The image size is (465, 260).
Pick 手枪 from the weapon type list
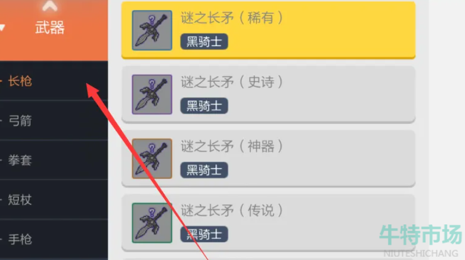(x=54, y=239)
